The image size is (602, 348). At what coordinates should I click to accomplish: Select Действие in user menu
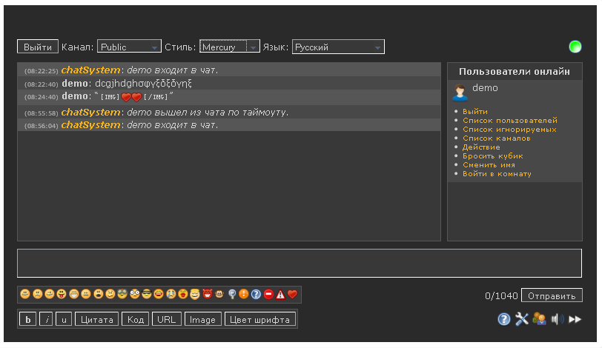click(x=481, y=147)
